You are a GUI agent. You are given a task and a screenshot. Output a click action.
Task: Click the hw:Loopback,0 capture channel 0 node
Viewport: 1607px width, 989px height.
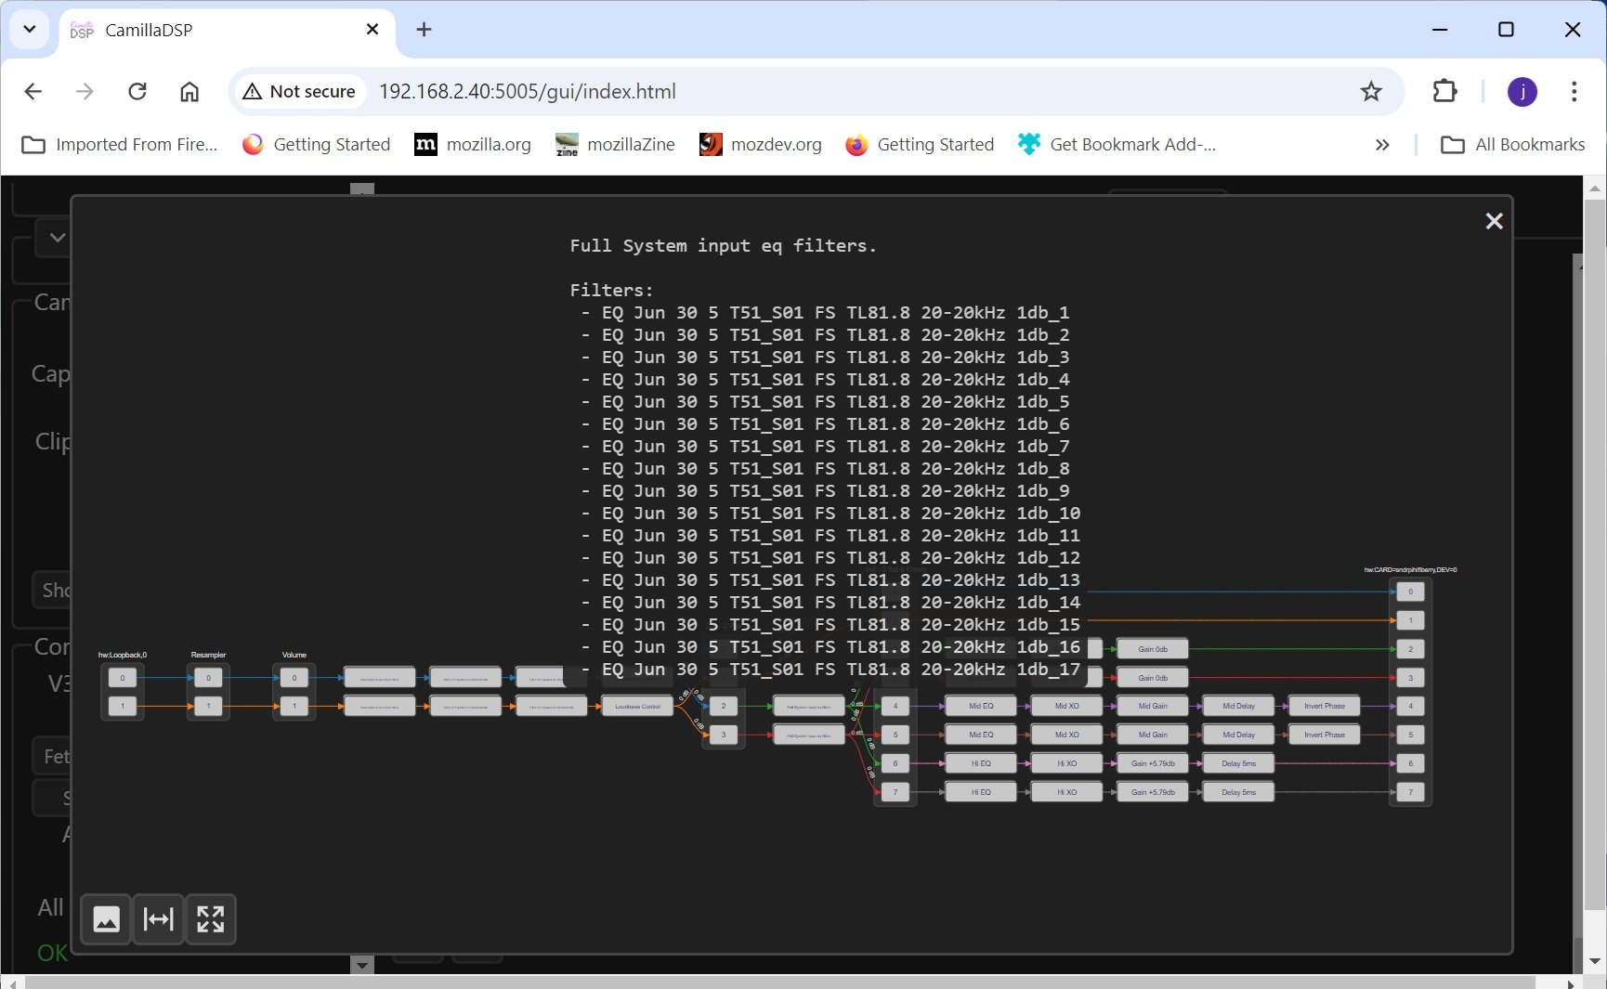pos(123,678)
